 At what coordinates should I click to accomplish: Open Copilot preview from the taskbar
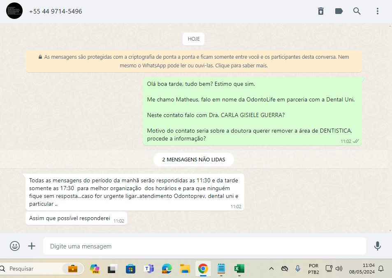click(x=95, y=269)
